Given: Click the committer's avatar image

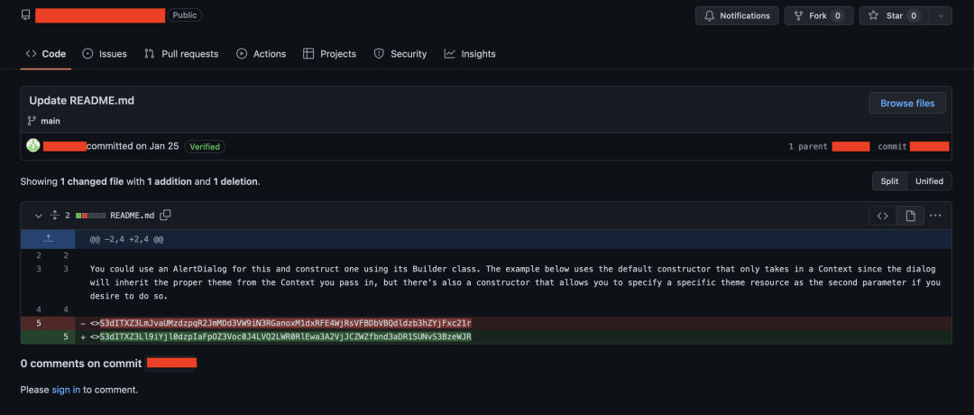Looking at the screenshot, I should tap(33, 146).
